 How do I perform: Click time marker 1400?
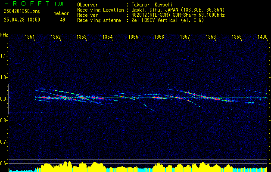pos(262,37)
